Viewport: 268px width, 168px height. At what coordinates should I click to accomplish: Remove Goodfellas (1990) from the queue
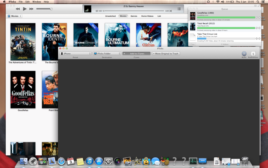(259, 18)
